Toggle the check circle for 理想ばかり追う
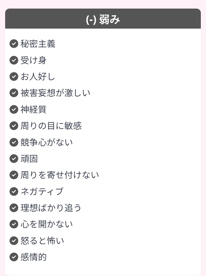 [x=14, y=208]
